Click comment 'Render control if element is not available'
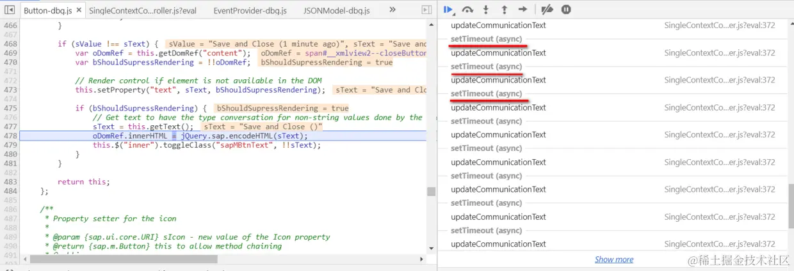Viewport: 794px width, 271px height. point(199,81)
